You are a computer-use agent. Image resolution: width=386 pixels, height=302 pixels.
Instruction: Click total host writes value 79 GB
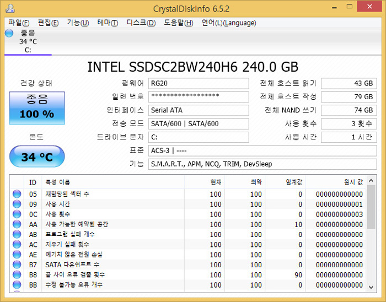(x=349, y=96)
